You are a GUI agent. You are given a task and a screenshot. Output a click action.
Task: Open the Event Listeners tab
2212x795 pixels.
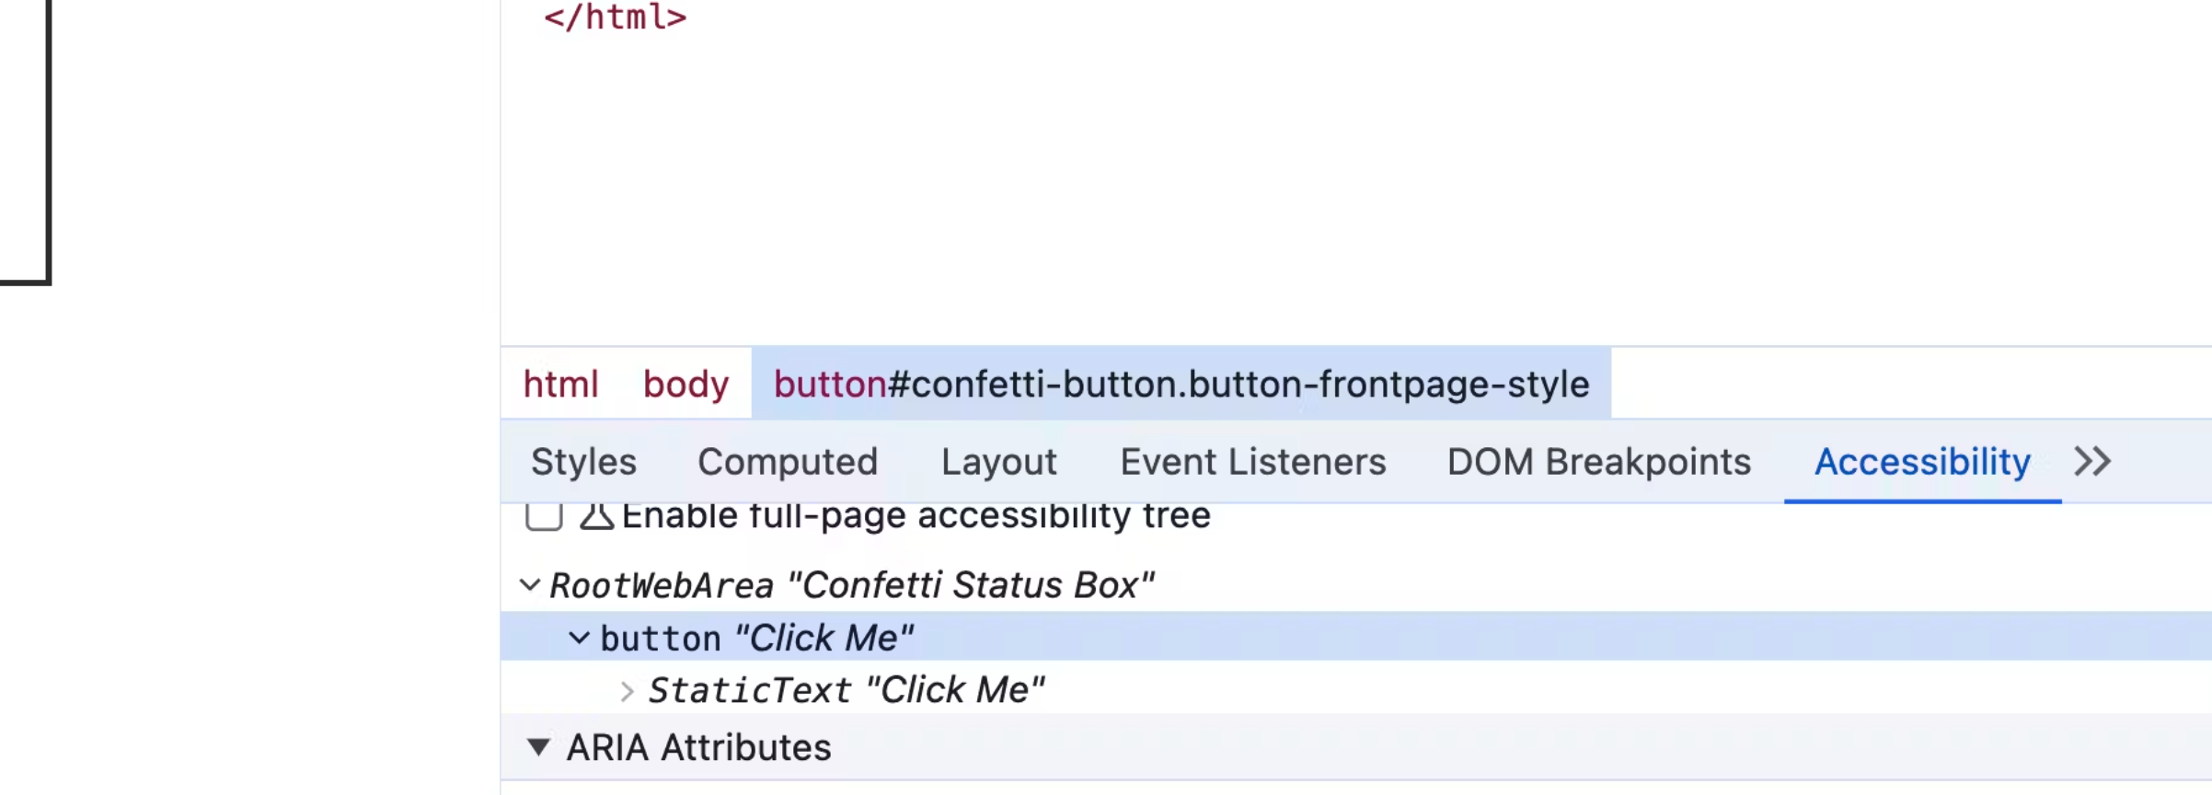point(1252,461)
